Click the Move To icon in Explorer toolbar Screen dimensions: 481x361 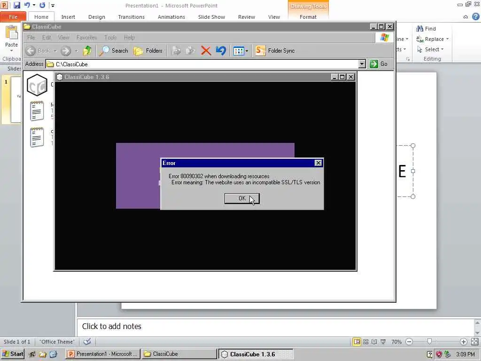pos(177,51)
